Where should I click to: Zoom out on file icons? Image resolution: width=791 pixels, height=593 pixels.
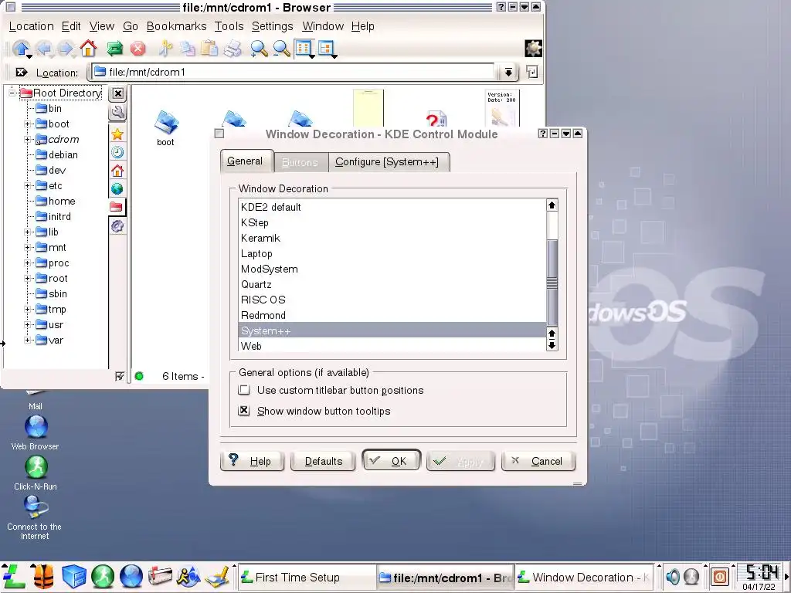[x=281, y=49]
